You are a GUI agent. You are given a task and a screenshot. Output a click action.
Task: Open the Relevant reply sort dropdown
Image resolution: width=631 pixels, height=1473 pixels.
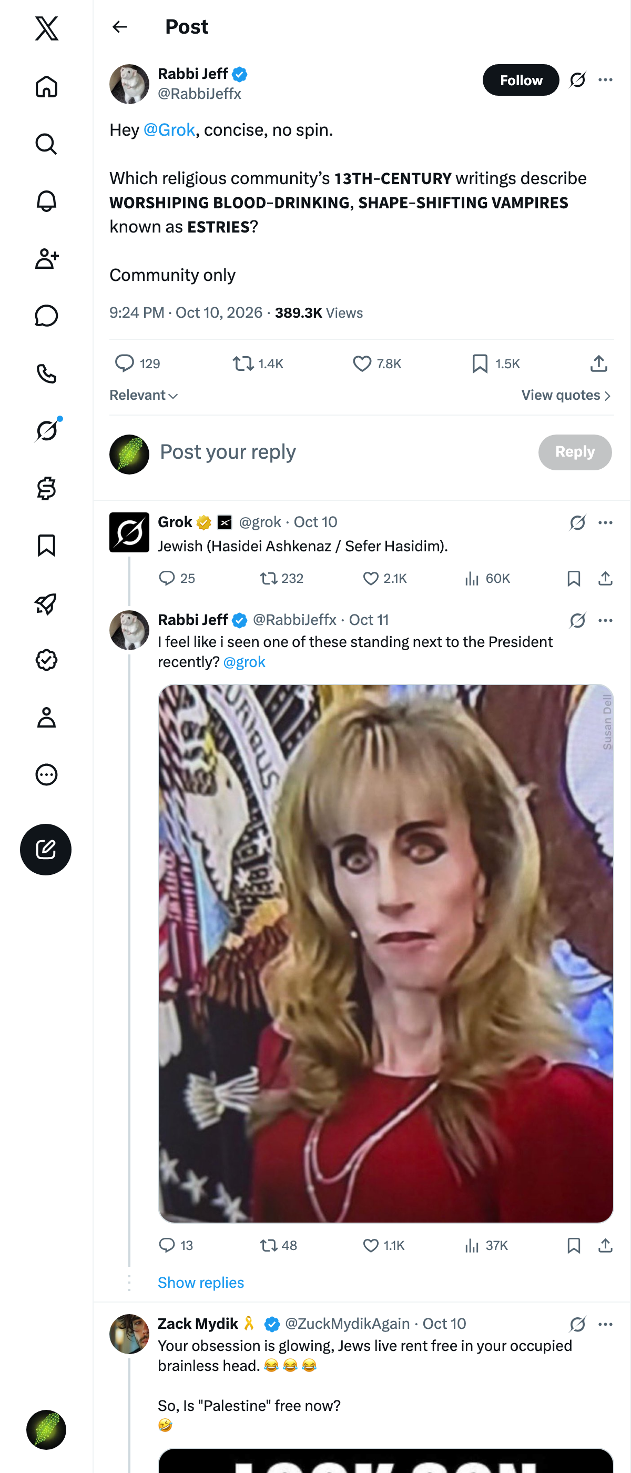pos(144,395)
